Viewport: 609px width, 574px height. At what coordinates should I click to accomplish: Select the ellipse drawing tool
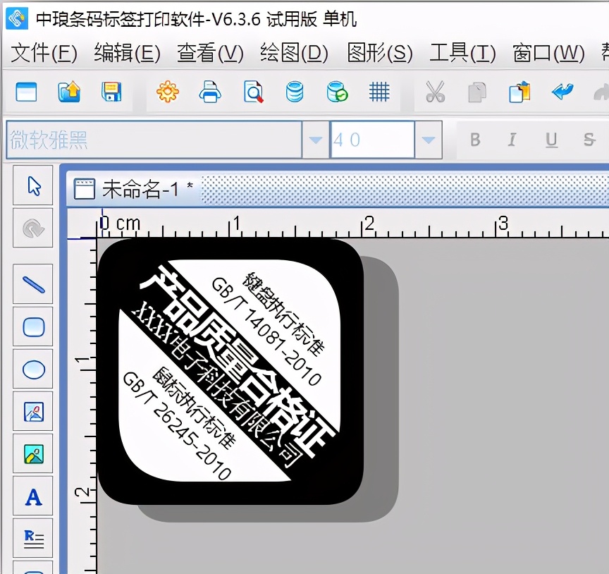[x=32, y=370]
